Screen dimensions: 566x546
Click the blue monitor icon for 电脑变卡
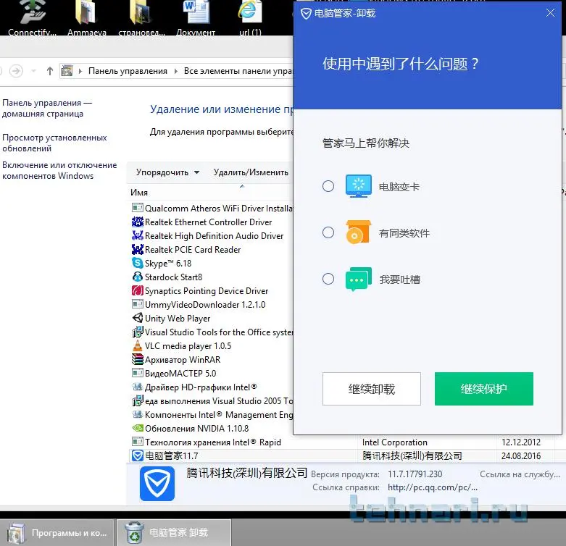coord(359,186)
